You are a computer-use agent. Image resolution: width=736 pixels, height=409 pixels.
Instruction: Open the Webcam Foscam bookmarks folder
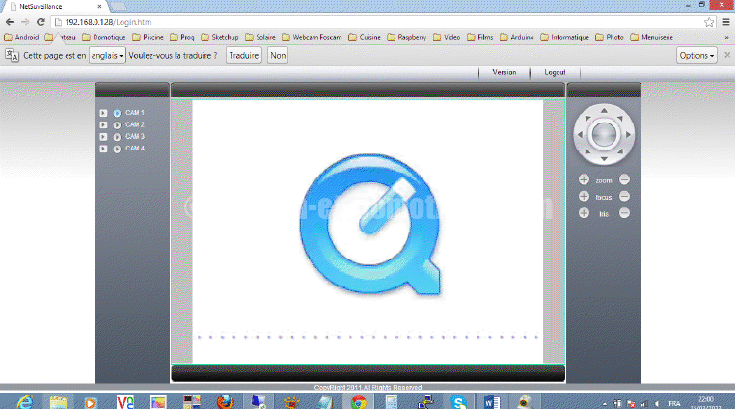(312, 37)
